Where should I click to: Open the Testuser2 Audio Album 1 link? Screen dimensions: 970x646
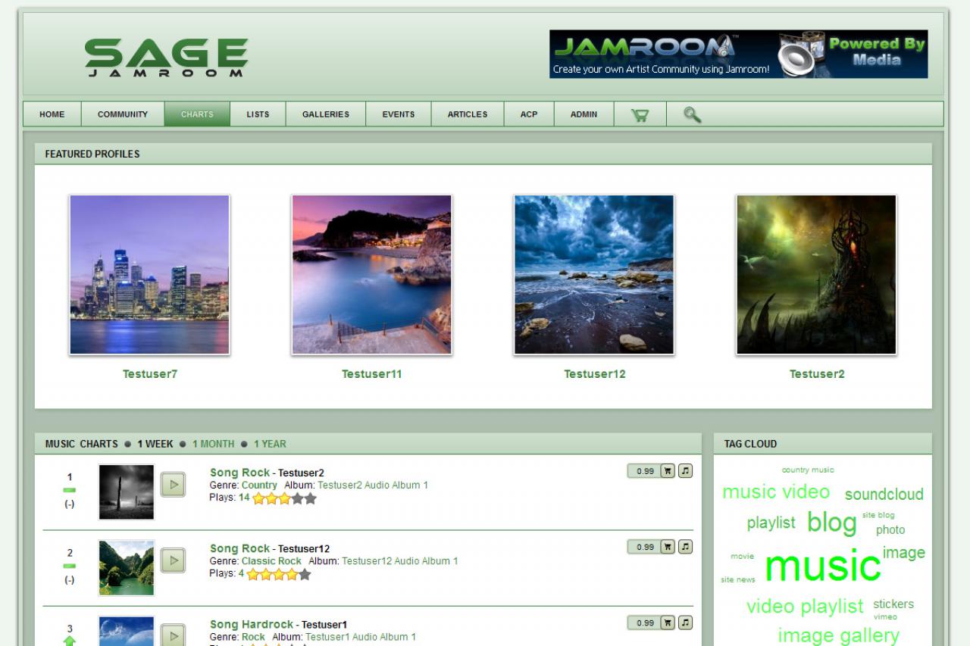(373, 485)
